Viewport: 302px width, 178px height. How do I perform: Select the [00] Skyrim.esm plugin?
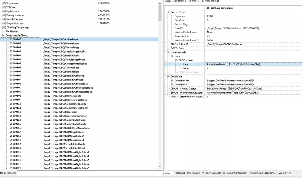[10, 3]
